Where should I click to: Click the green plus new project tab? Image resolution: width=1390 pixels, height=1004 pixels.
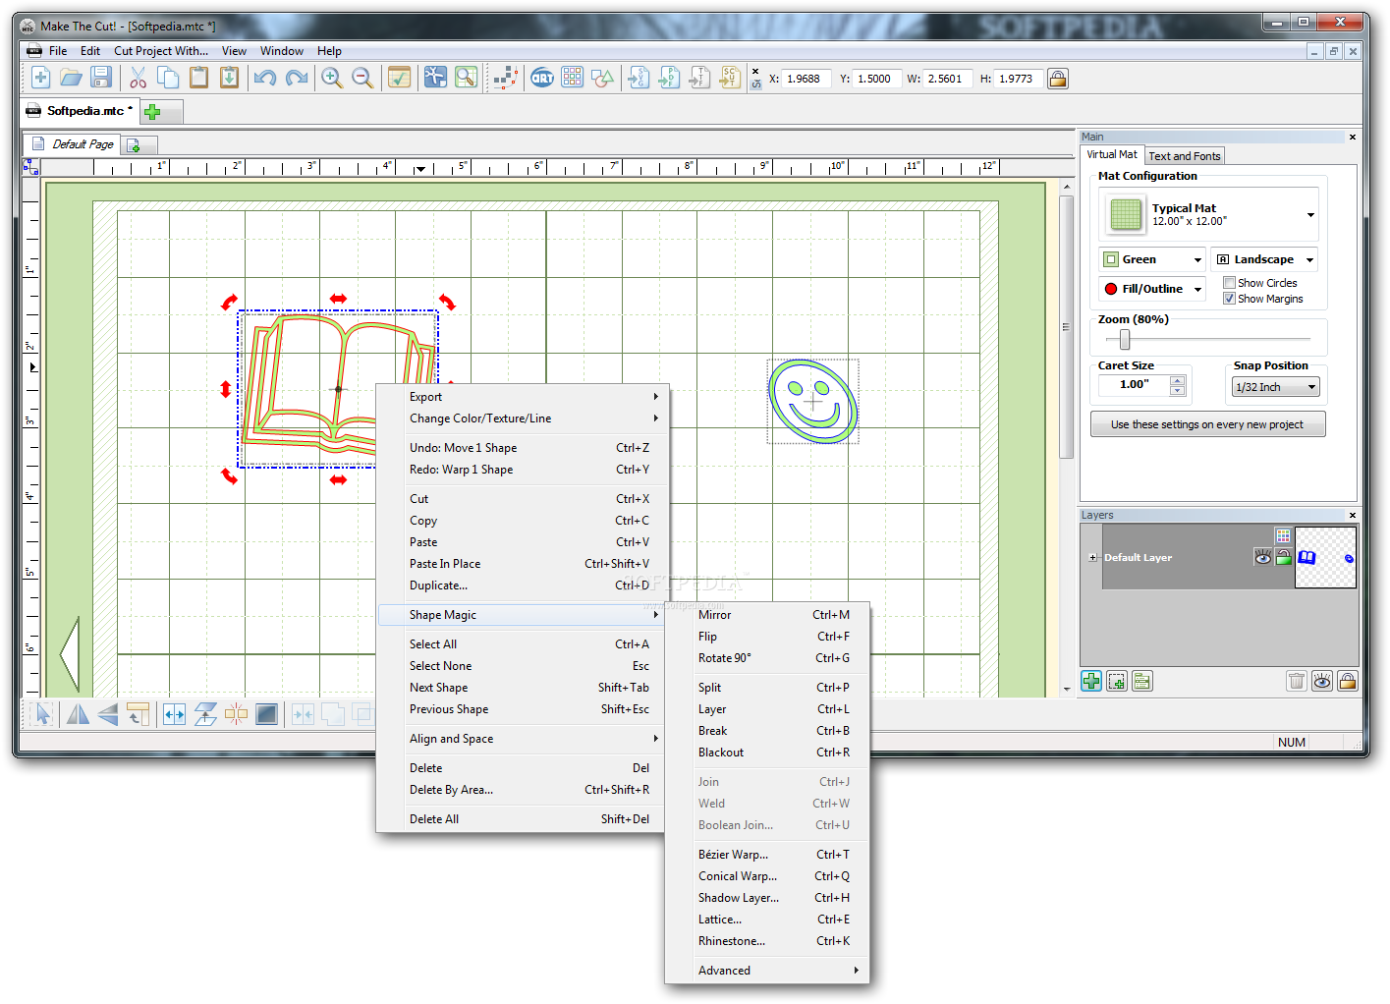pos(152,111)
